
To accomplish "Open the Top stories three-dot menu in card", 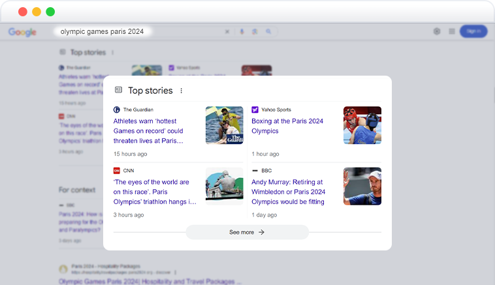I will (181, 91).
